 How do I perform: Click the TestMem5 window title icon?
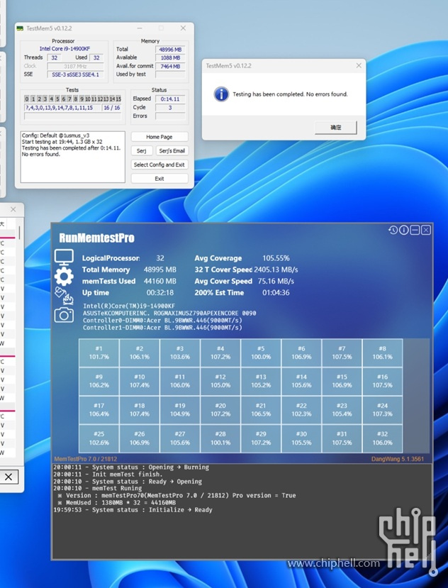click(x=20, y=28)
